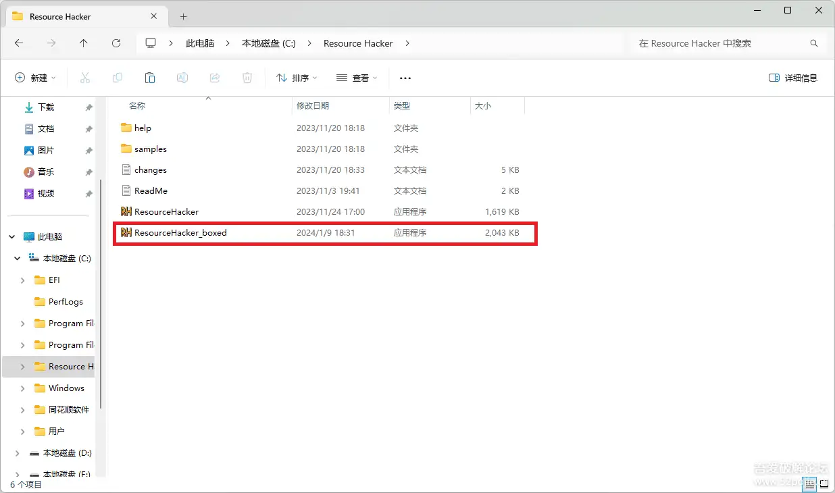This screenshot has width=835, height=493.
Task: Click the 1,619 KB size value
Action: point(502,211)
